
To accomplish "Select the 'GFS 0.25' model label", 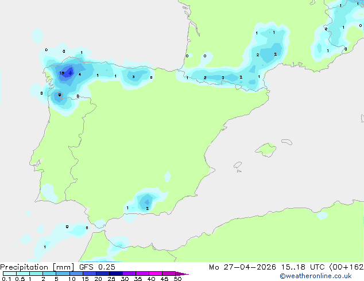I will [97, 267].
